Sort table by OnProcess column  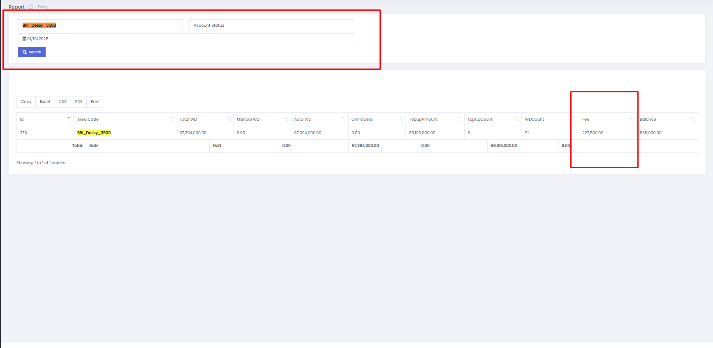[377, 119]
